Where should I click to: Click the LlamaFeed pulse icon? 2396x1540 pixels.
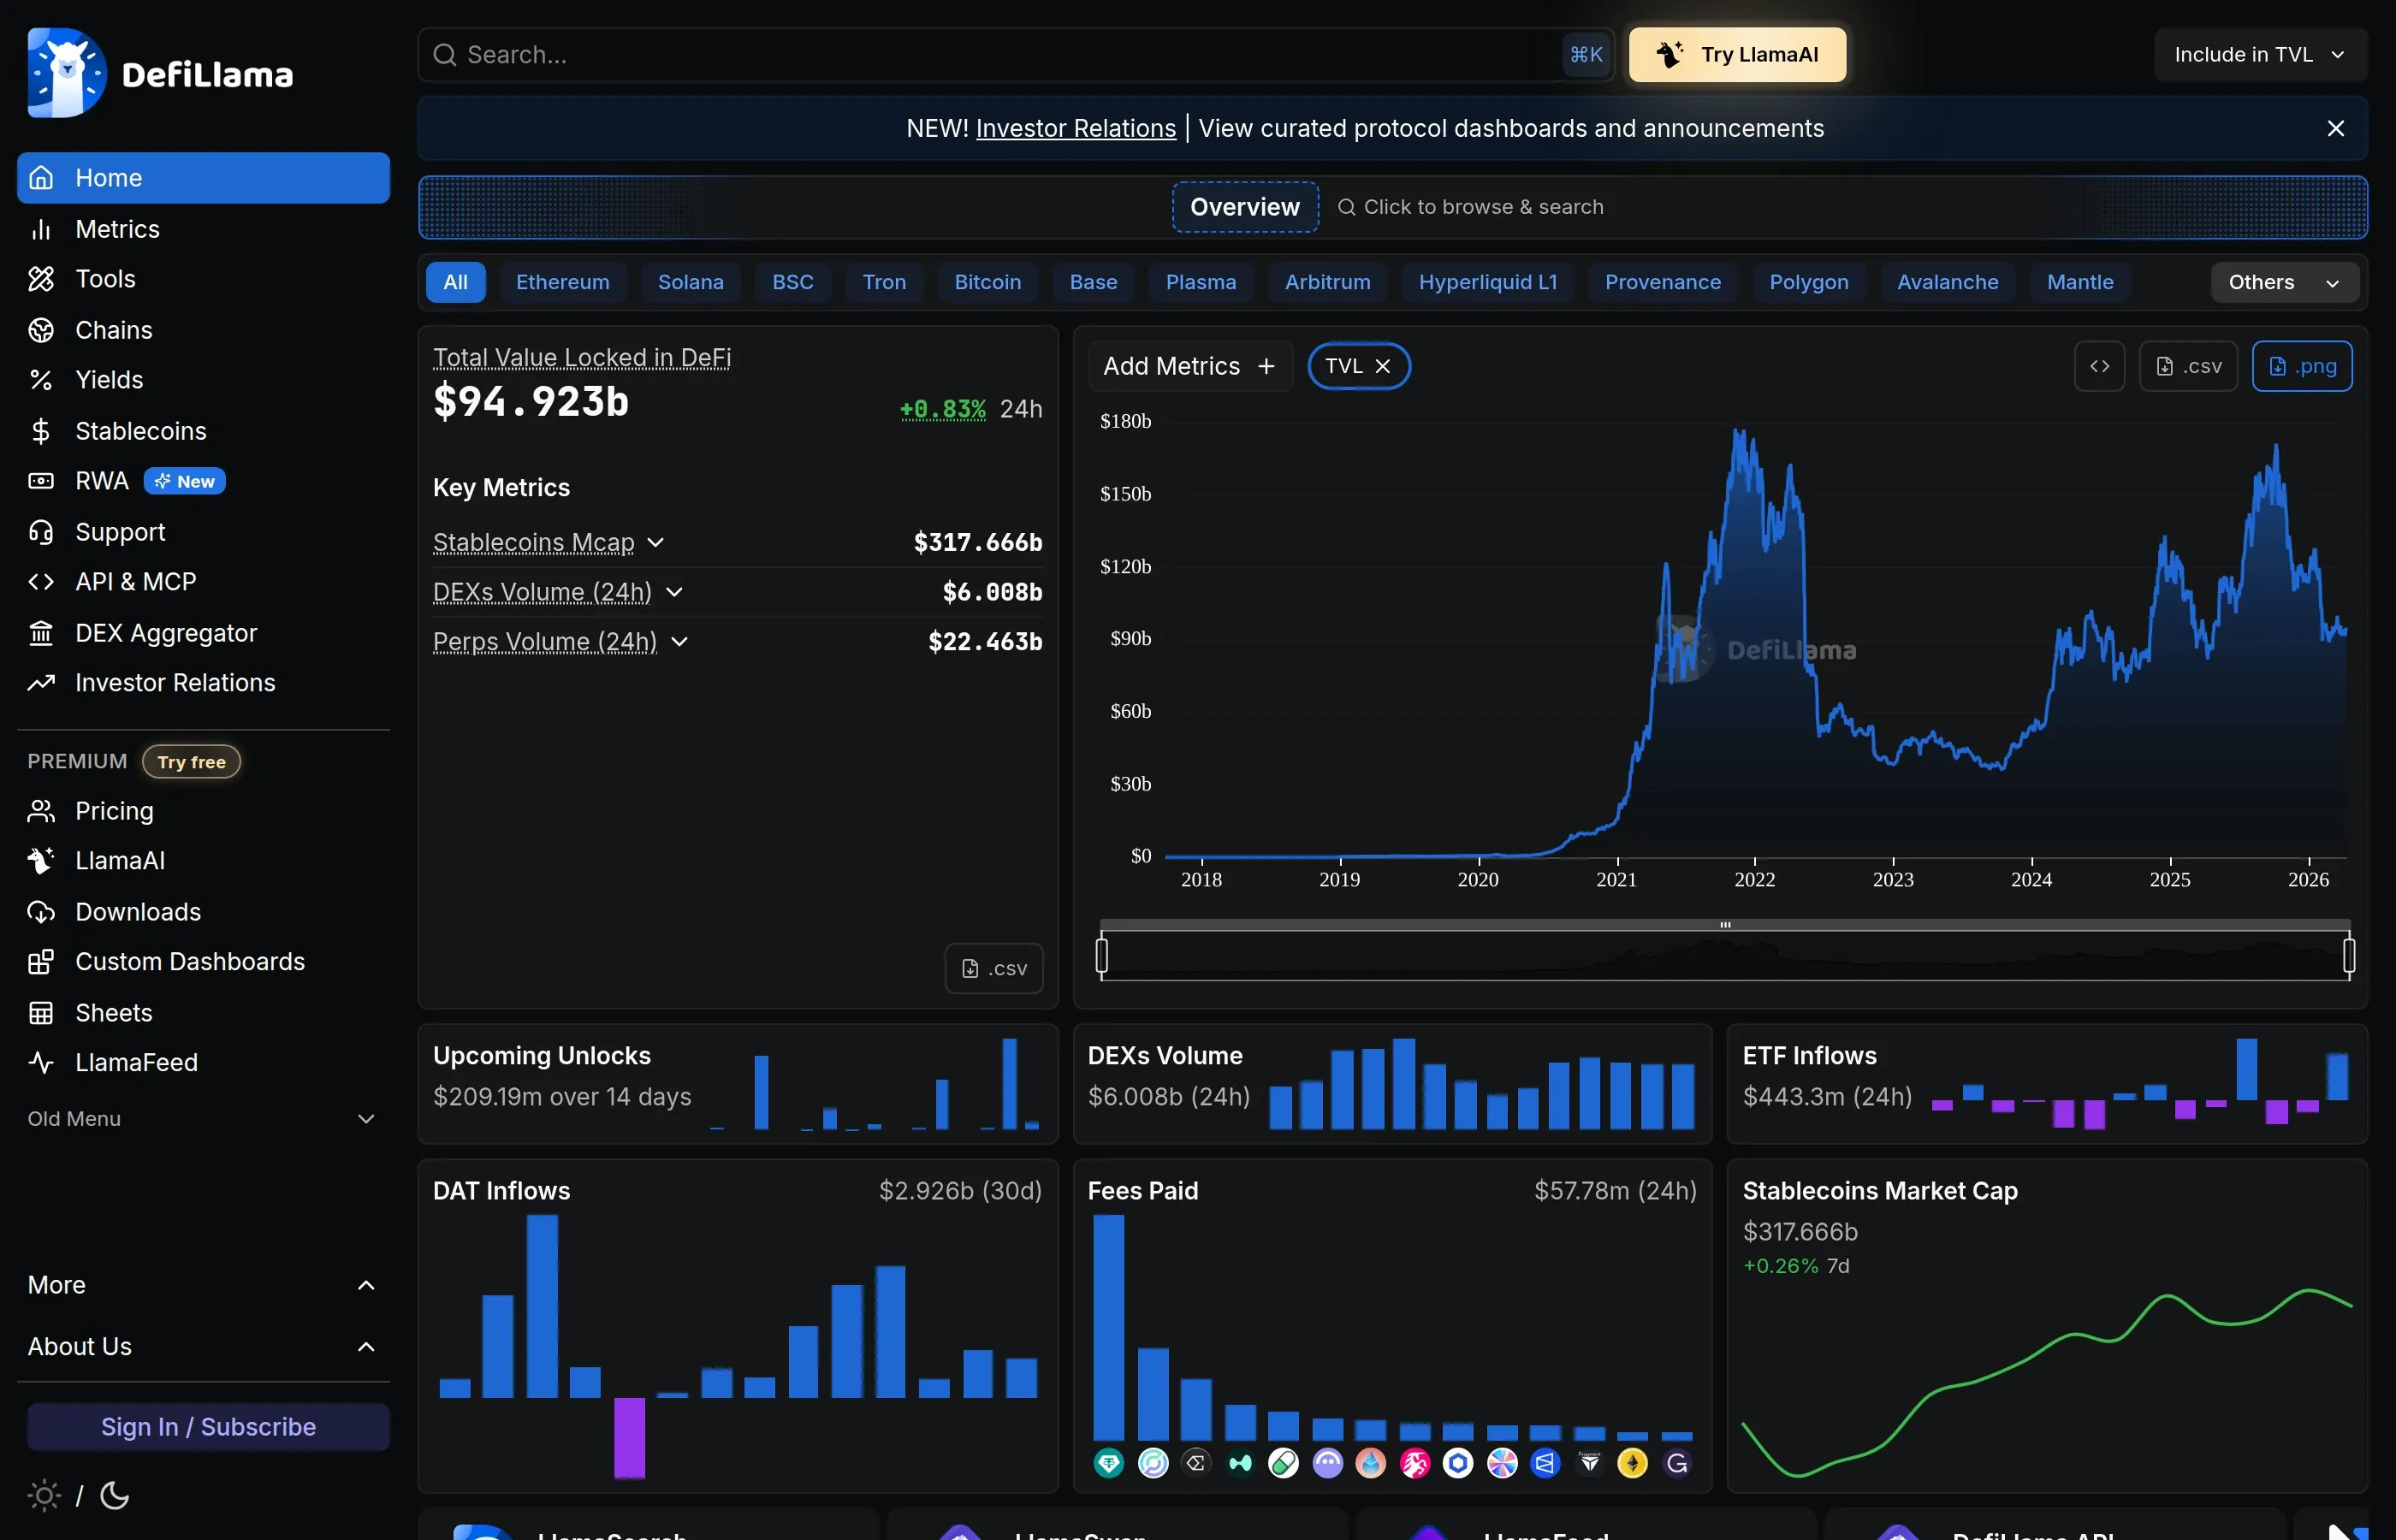pos(41,1063)
